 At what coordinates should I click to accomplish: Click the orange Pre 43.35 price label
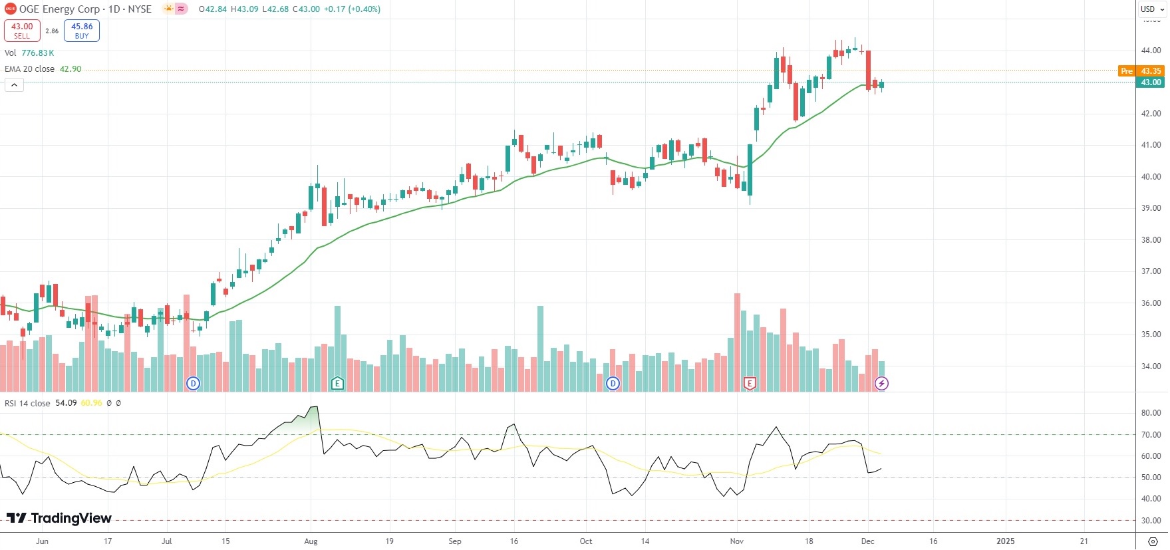pyautogui.click(x=1141, y=70)
